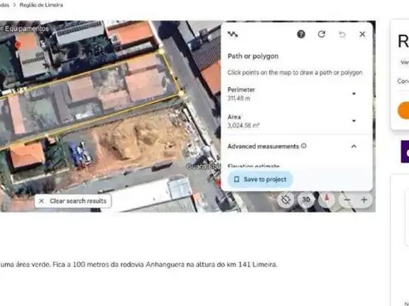Click the yellow polygon vertex near the street
The image size is (409, 306).
(182, 94)
